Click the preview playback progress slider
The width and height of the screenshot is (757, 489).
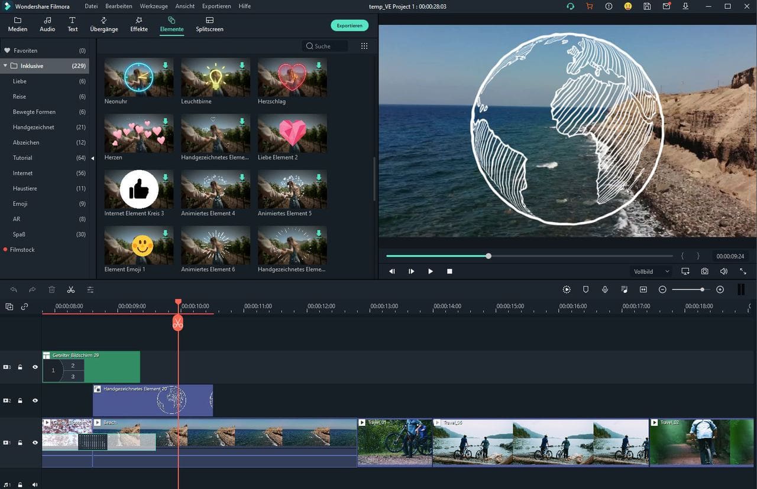click(x=488, y=256)
